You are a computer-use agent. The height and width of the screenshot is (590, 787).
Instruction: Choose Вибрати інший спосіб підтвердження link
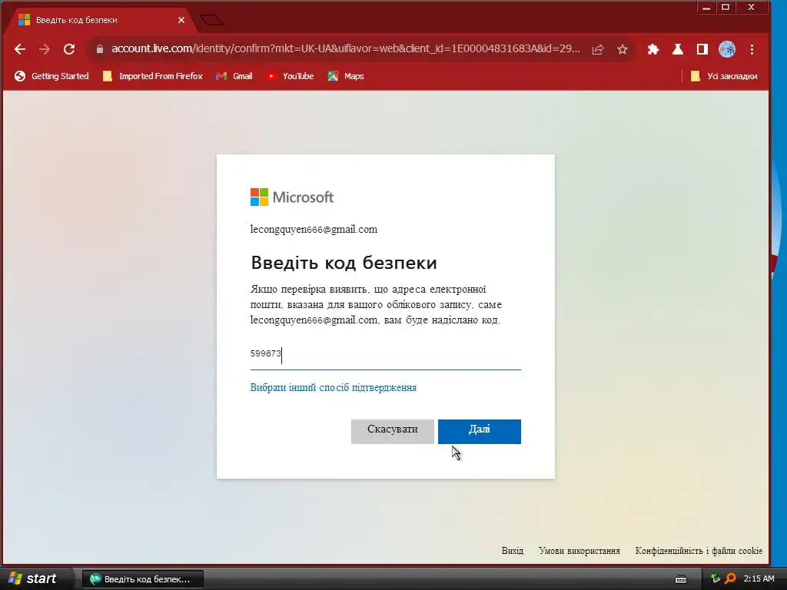coord(334,388)
